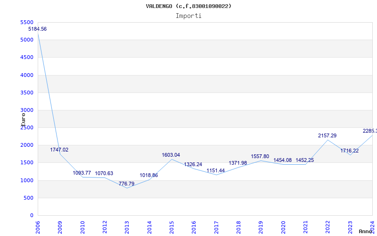Click the 2019 year axis label
Viewport: 377px width, 236px height.
click(x=261, y=227)
